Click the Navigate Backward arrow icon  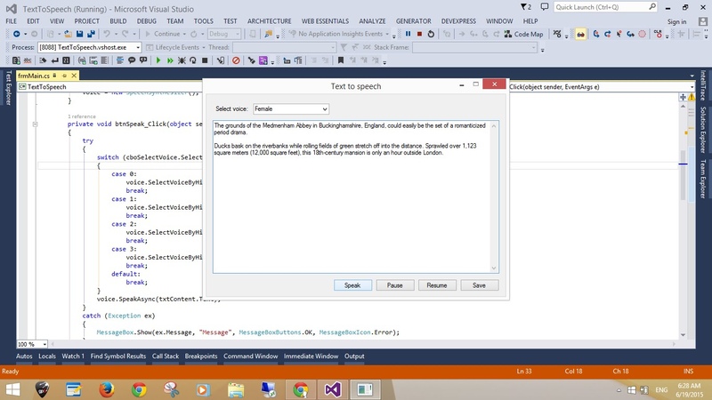(x=16, y=34)
